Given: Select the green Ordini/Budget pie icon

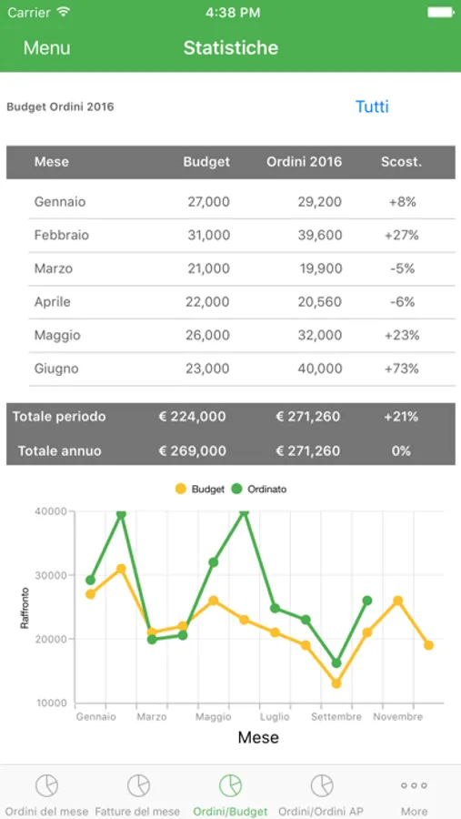Looking at the screenshot, I should 230,785.
